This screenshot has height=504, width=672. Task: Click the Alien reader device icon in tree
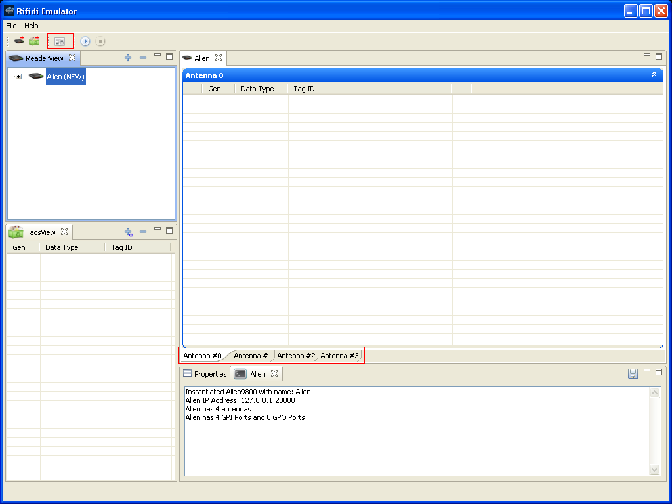tap(36, 76)
